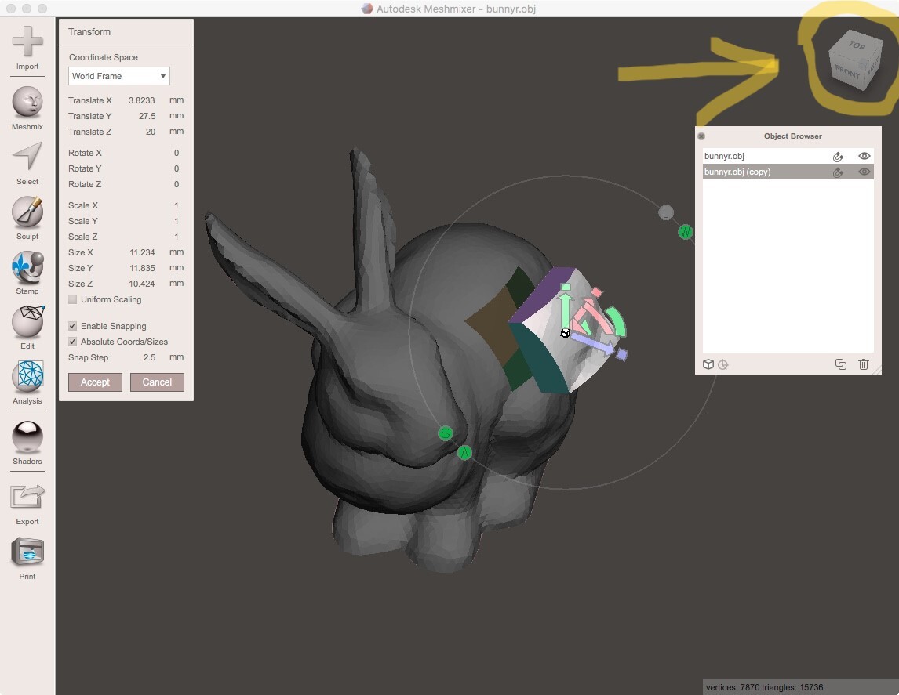
Task: Click the green S gizmo handle
Action: point(445,433)
